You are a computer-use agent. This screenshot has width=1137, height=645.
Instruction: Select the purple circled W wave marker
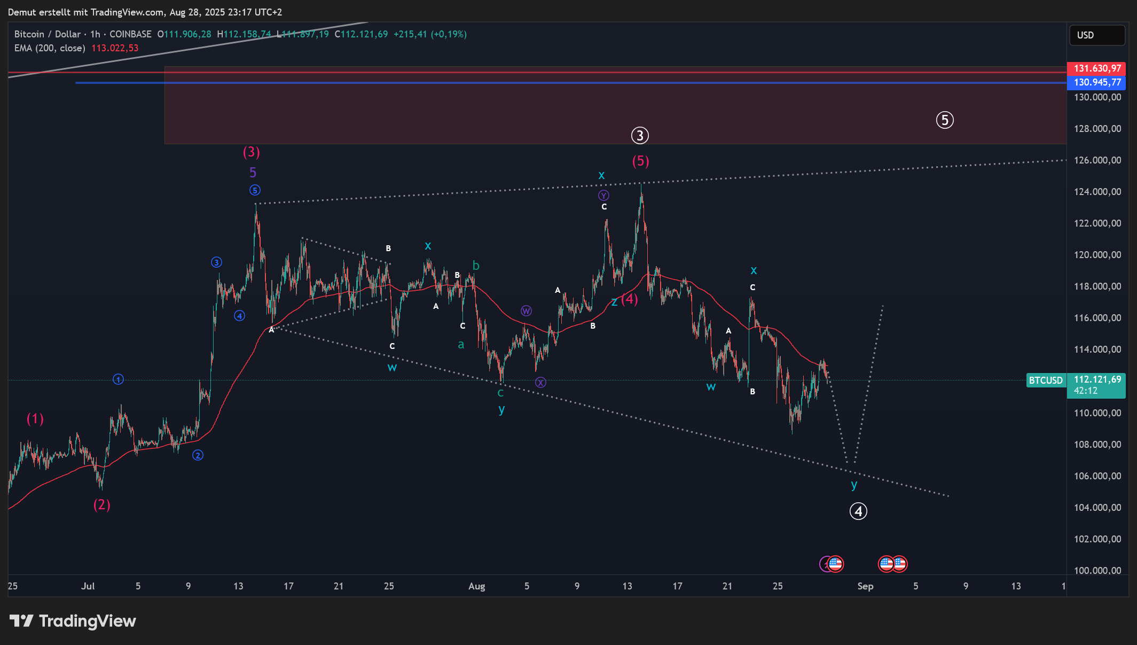pos(526,311)
